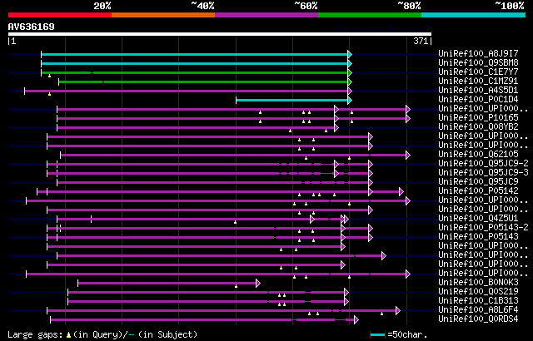
Task: Click the short cyan bar of UniRef100_P0C1D4
Action: (x=291, y=100)
